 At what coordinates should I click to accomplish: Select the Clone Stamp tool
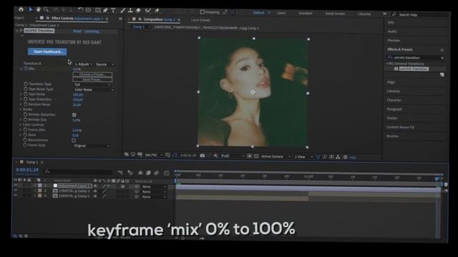coord(130,11)
